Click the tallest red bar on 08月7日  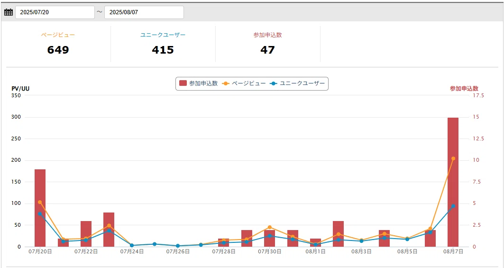tap(453, 182)
